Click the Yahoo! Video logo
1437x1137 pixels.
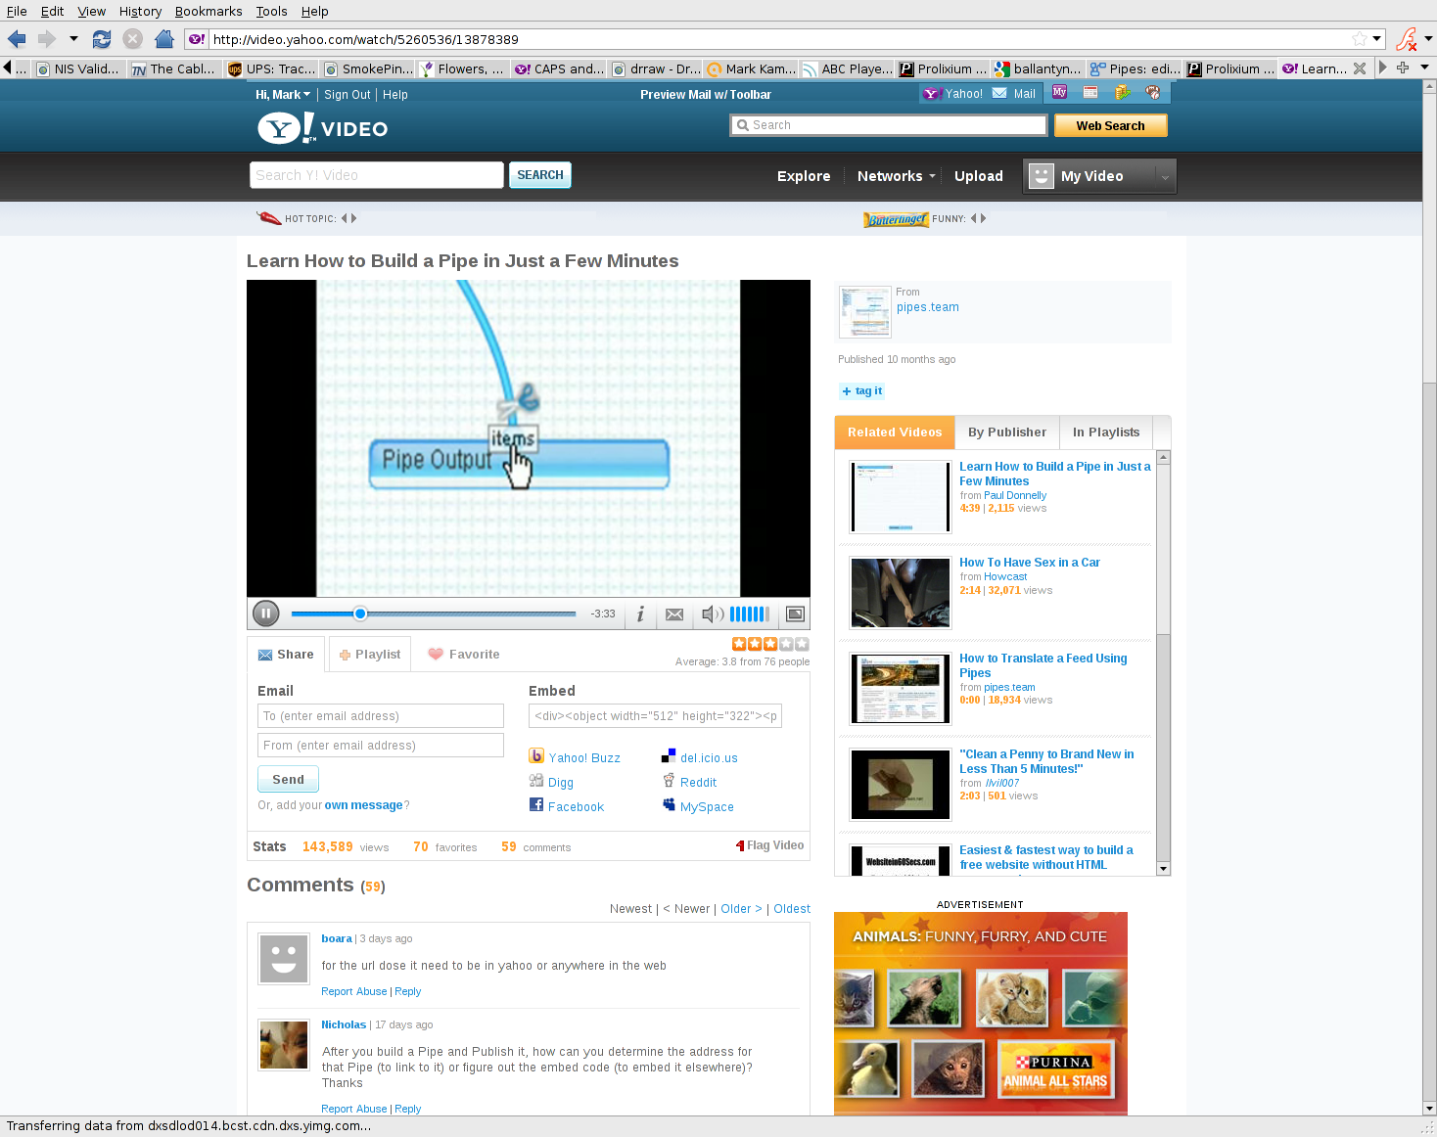323,128
